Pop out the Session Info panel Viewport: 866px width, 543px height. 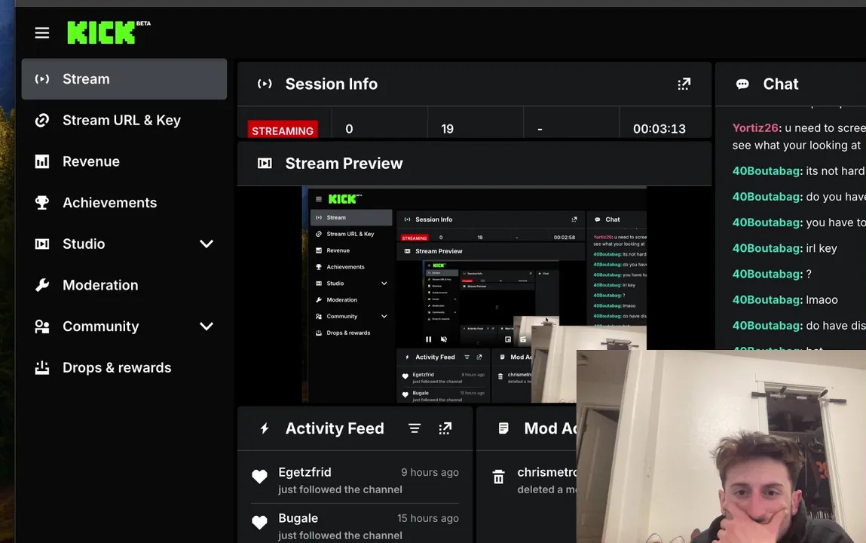click(684, 84)
